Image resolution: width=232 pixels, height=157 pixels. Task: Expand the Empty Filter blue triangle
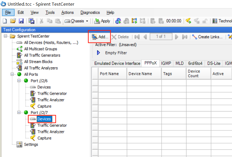(x=98, y=53)
